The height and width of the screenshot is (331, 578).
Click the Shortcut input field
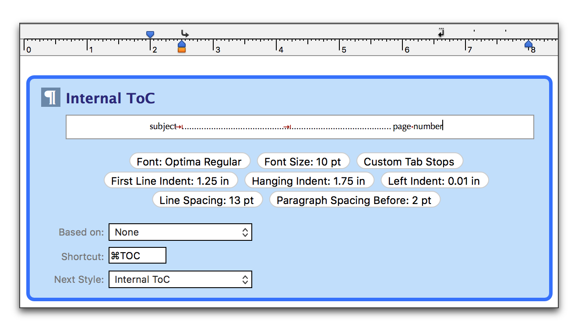137,256
